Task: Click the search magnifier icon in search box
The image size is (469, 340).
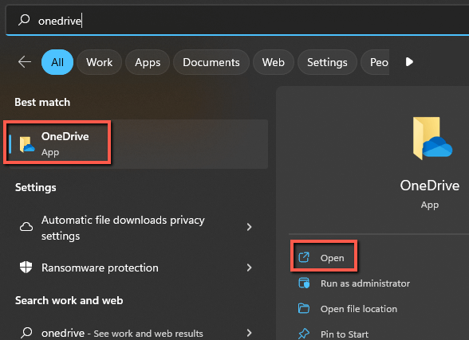Action: [x=24, y=20]
